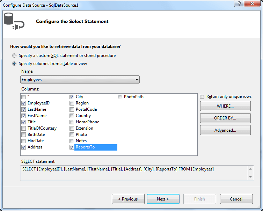Open the ORDER BY dialog
263x211 pixels.
tap(225, 118)
